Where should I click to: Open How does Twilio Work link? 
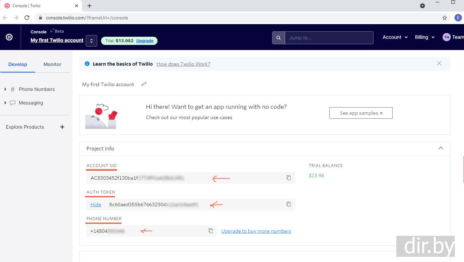183,64
